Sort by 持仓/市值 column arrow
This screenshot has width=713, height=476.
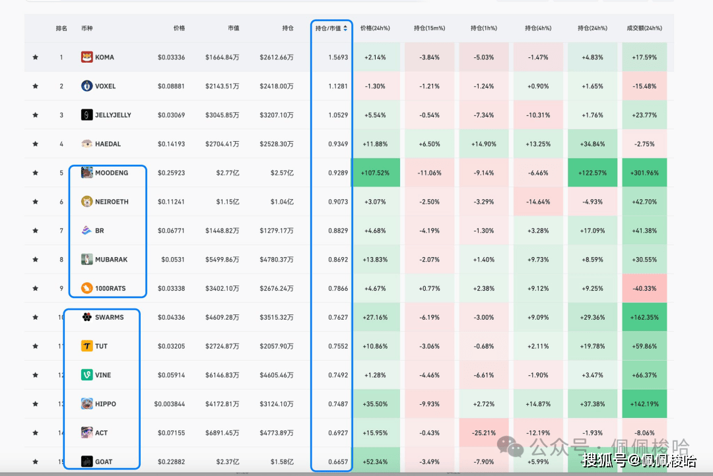[345, 28]
